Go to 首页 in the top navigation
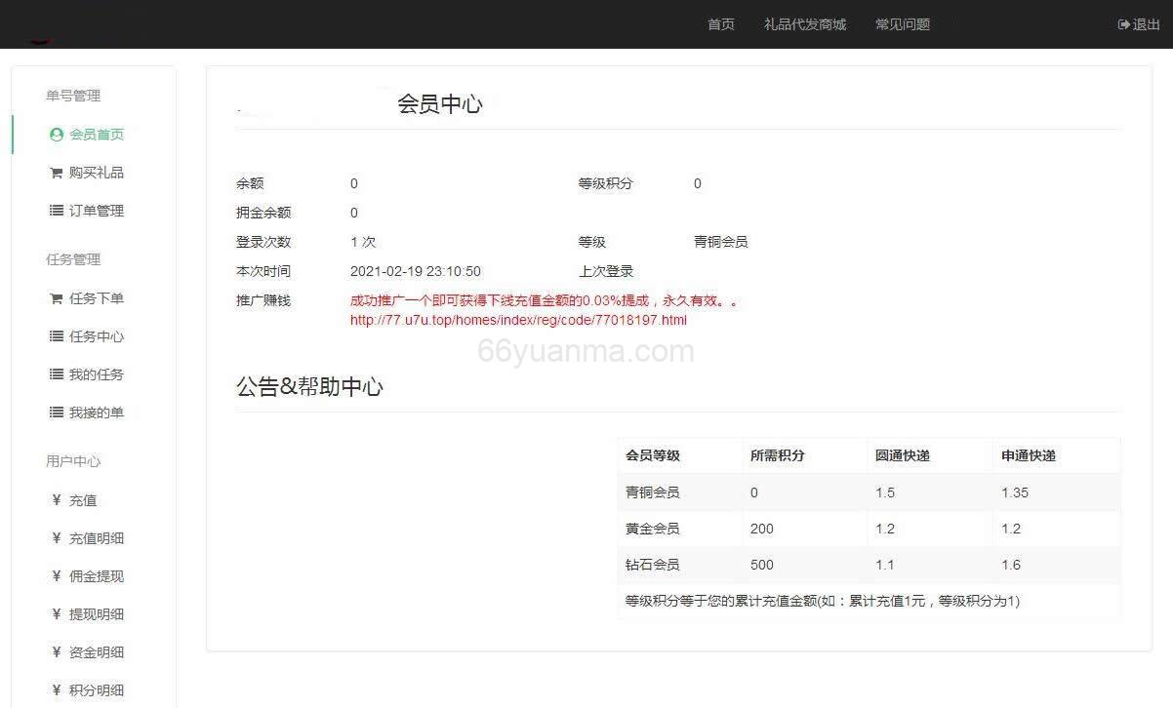Screen dimensions: 1173x708 720,24
